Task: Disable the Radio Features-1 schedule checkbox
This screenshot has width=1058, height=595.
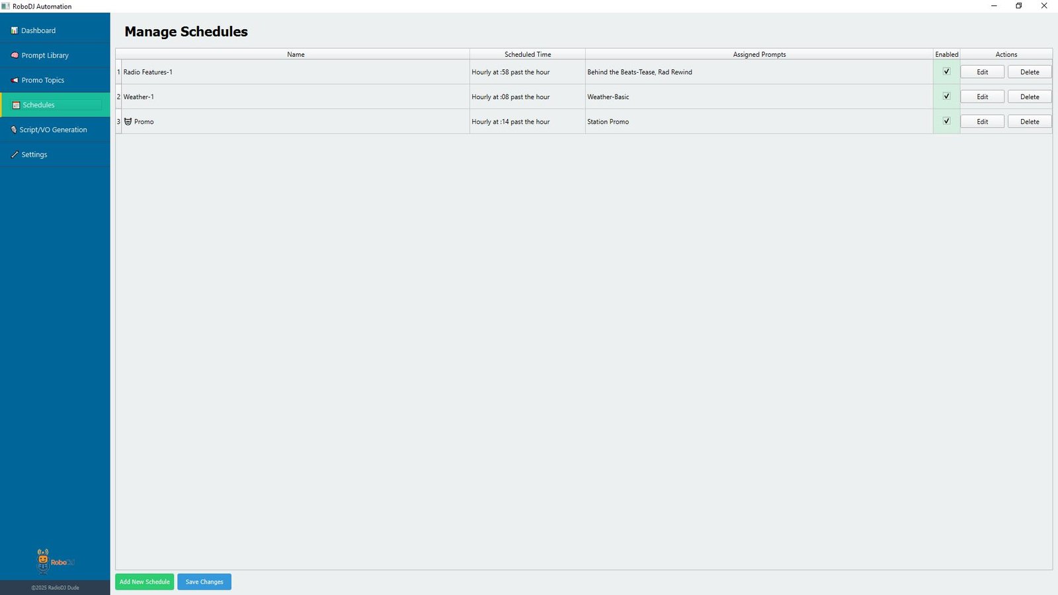Action: click(946, 71)
